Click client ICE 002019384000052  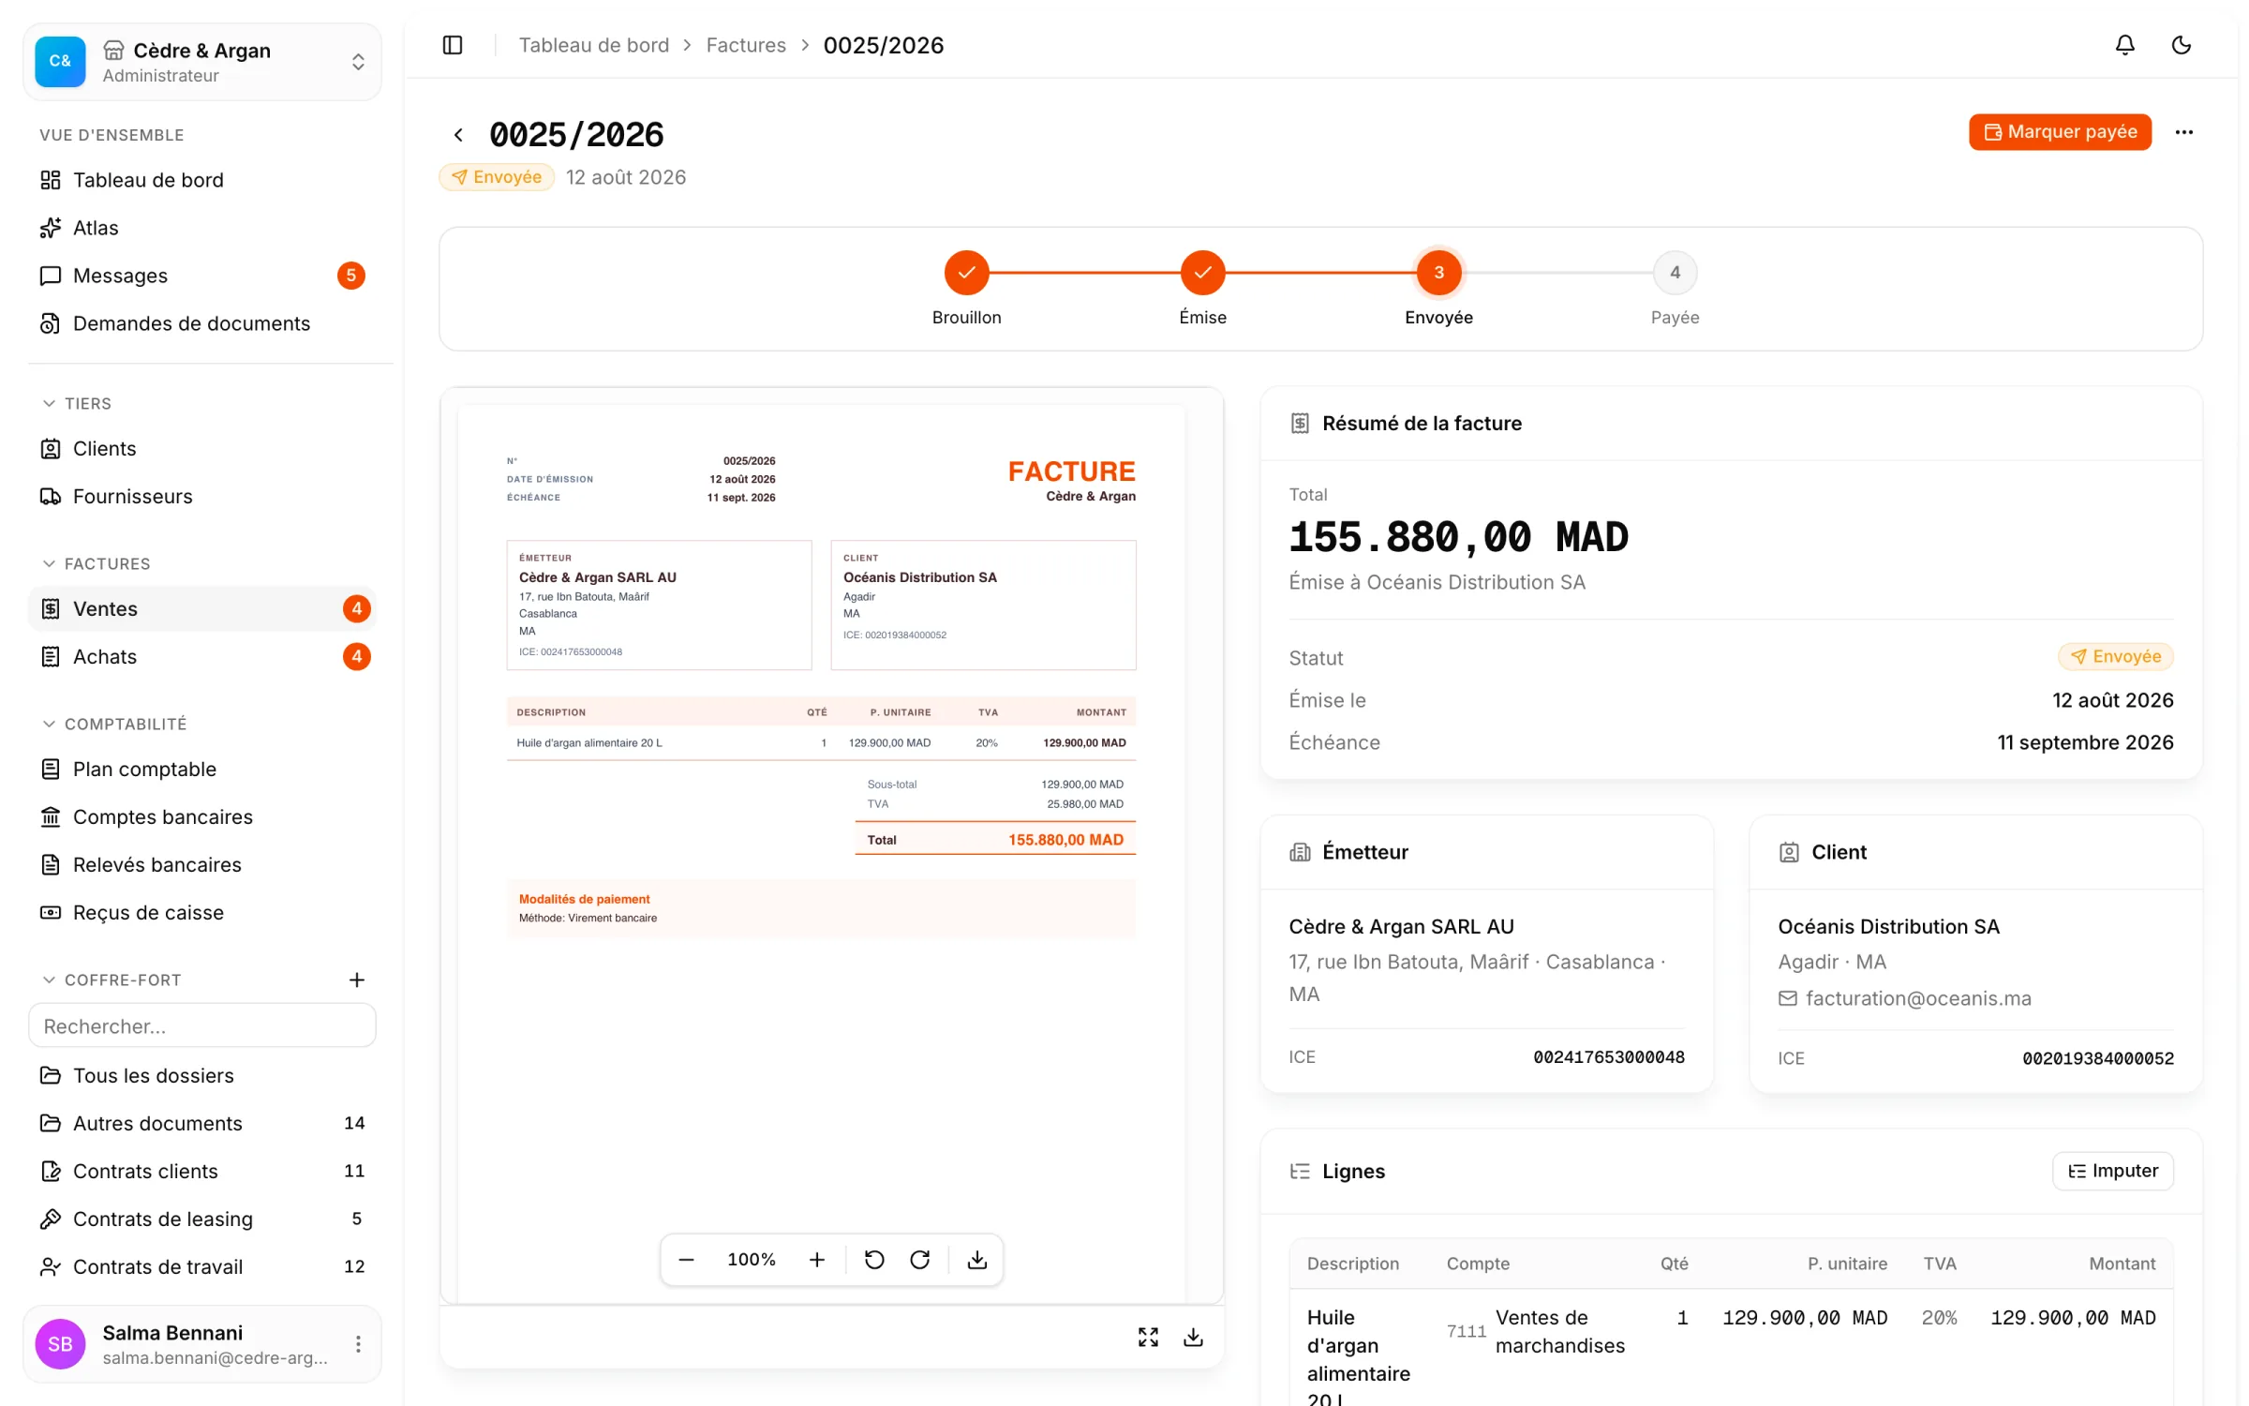(2097, 1059)
